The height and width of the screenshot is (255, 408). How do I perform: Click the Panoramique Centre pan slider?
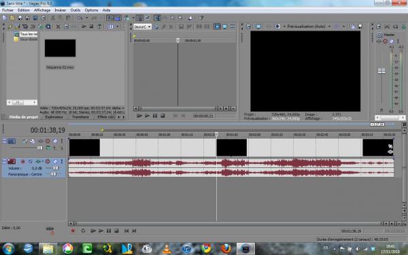pyautogui.click(x=53, y=174)
